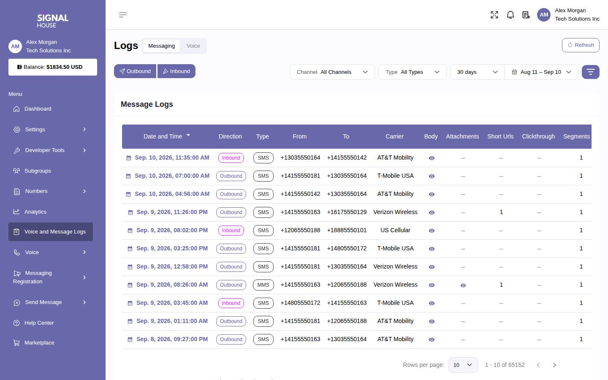Open the Channel All Channels dropdown

pos(332,72)
